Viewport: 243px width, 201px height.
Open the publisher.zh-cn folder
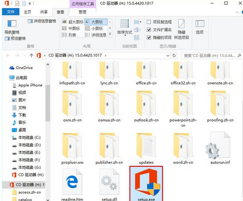(x=109, y=149)
